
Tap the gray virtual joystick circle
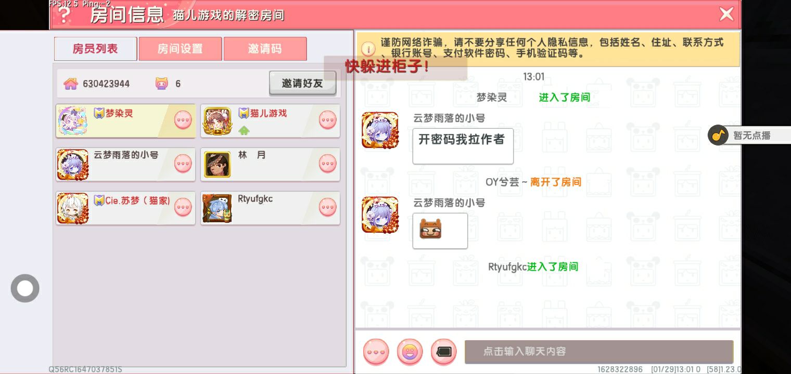pos(25,288)
